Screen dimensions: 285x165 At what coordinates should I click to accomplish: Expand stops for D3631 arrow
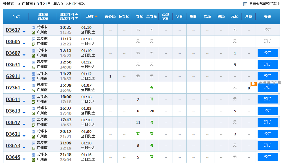24,67
